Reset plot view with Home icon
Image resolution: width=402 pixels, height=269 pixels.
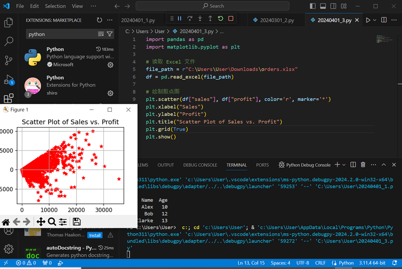coord(6,222)
